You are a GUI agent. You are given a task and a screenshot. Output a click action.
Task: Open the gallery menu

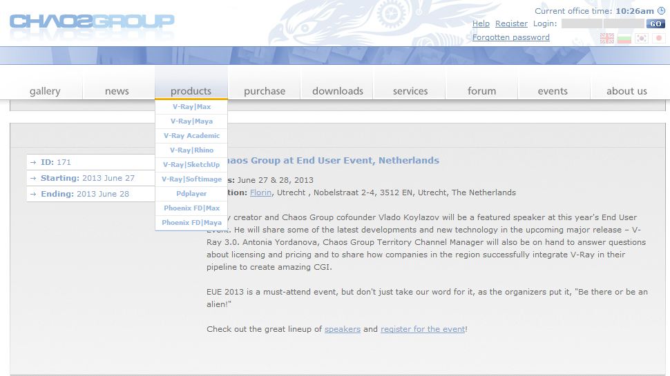[x=45, y=91]
